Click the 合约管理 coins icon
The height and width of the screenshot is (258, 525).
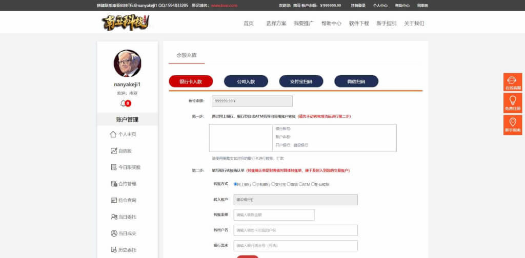tap(114, 183)
